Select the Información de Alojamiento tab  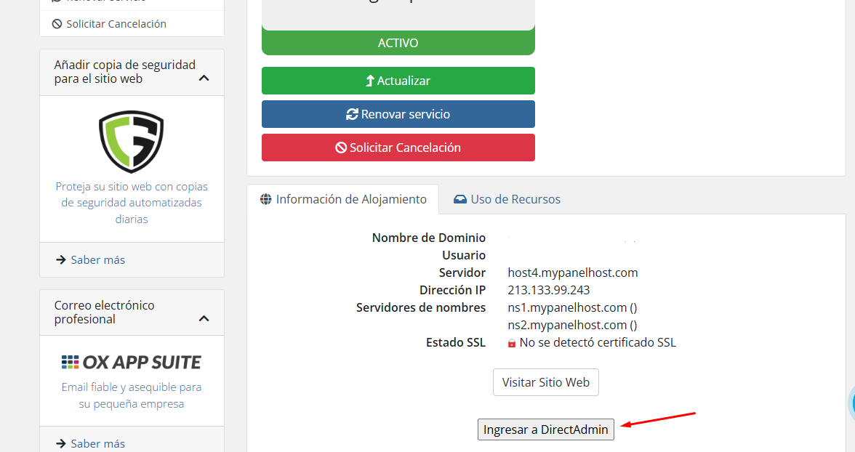click(x=343, y=199)
